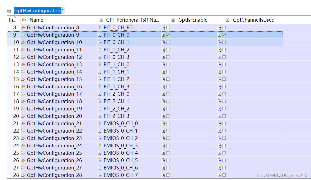The image size is (311, 180).
Task: Select the GptHwConfiguration_10 row name
Action: [x=54, y=42]
